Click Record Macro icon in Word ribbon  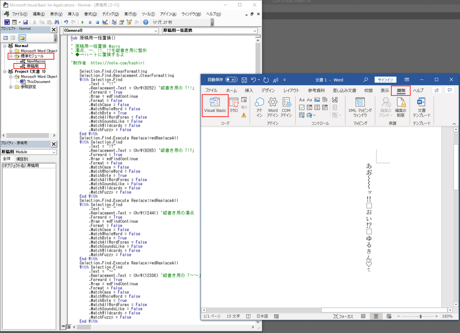tap(244, 100)
